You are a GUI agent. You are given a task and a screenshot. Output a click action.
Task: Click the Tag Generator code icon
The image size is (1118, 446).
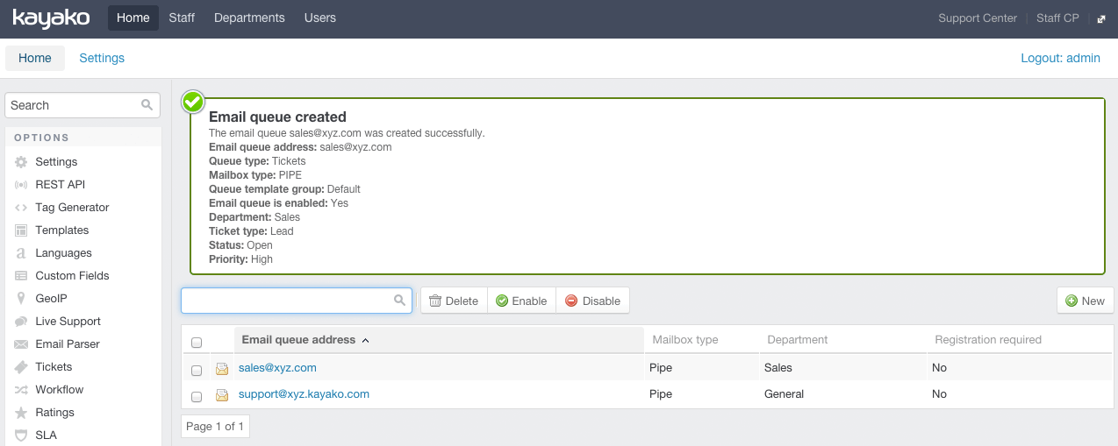point(21,208)
